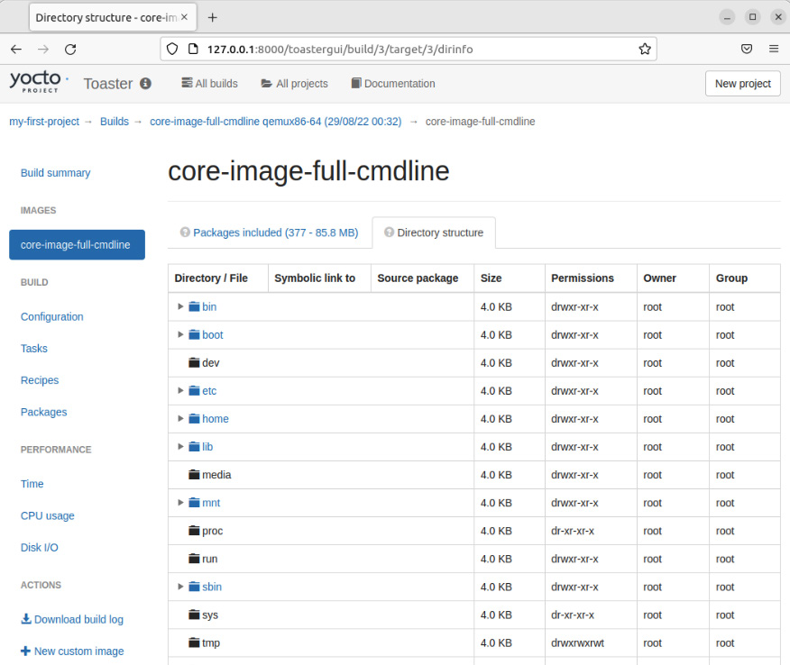790x665 pixels.
Task: Click the Toaster home text
Action: [x=108, y=84]
